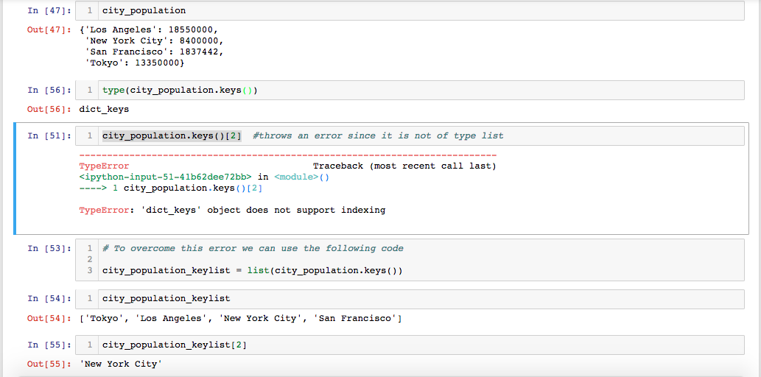
Task: Click the city_population_keylist assignment line
Action: tap(253, 271)
